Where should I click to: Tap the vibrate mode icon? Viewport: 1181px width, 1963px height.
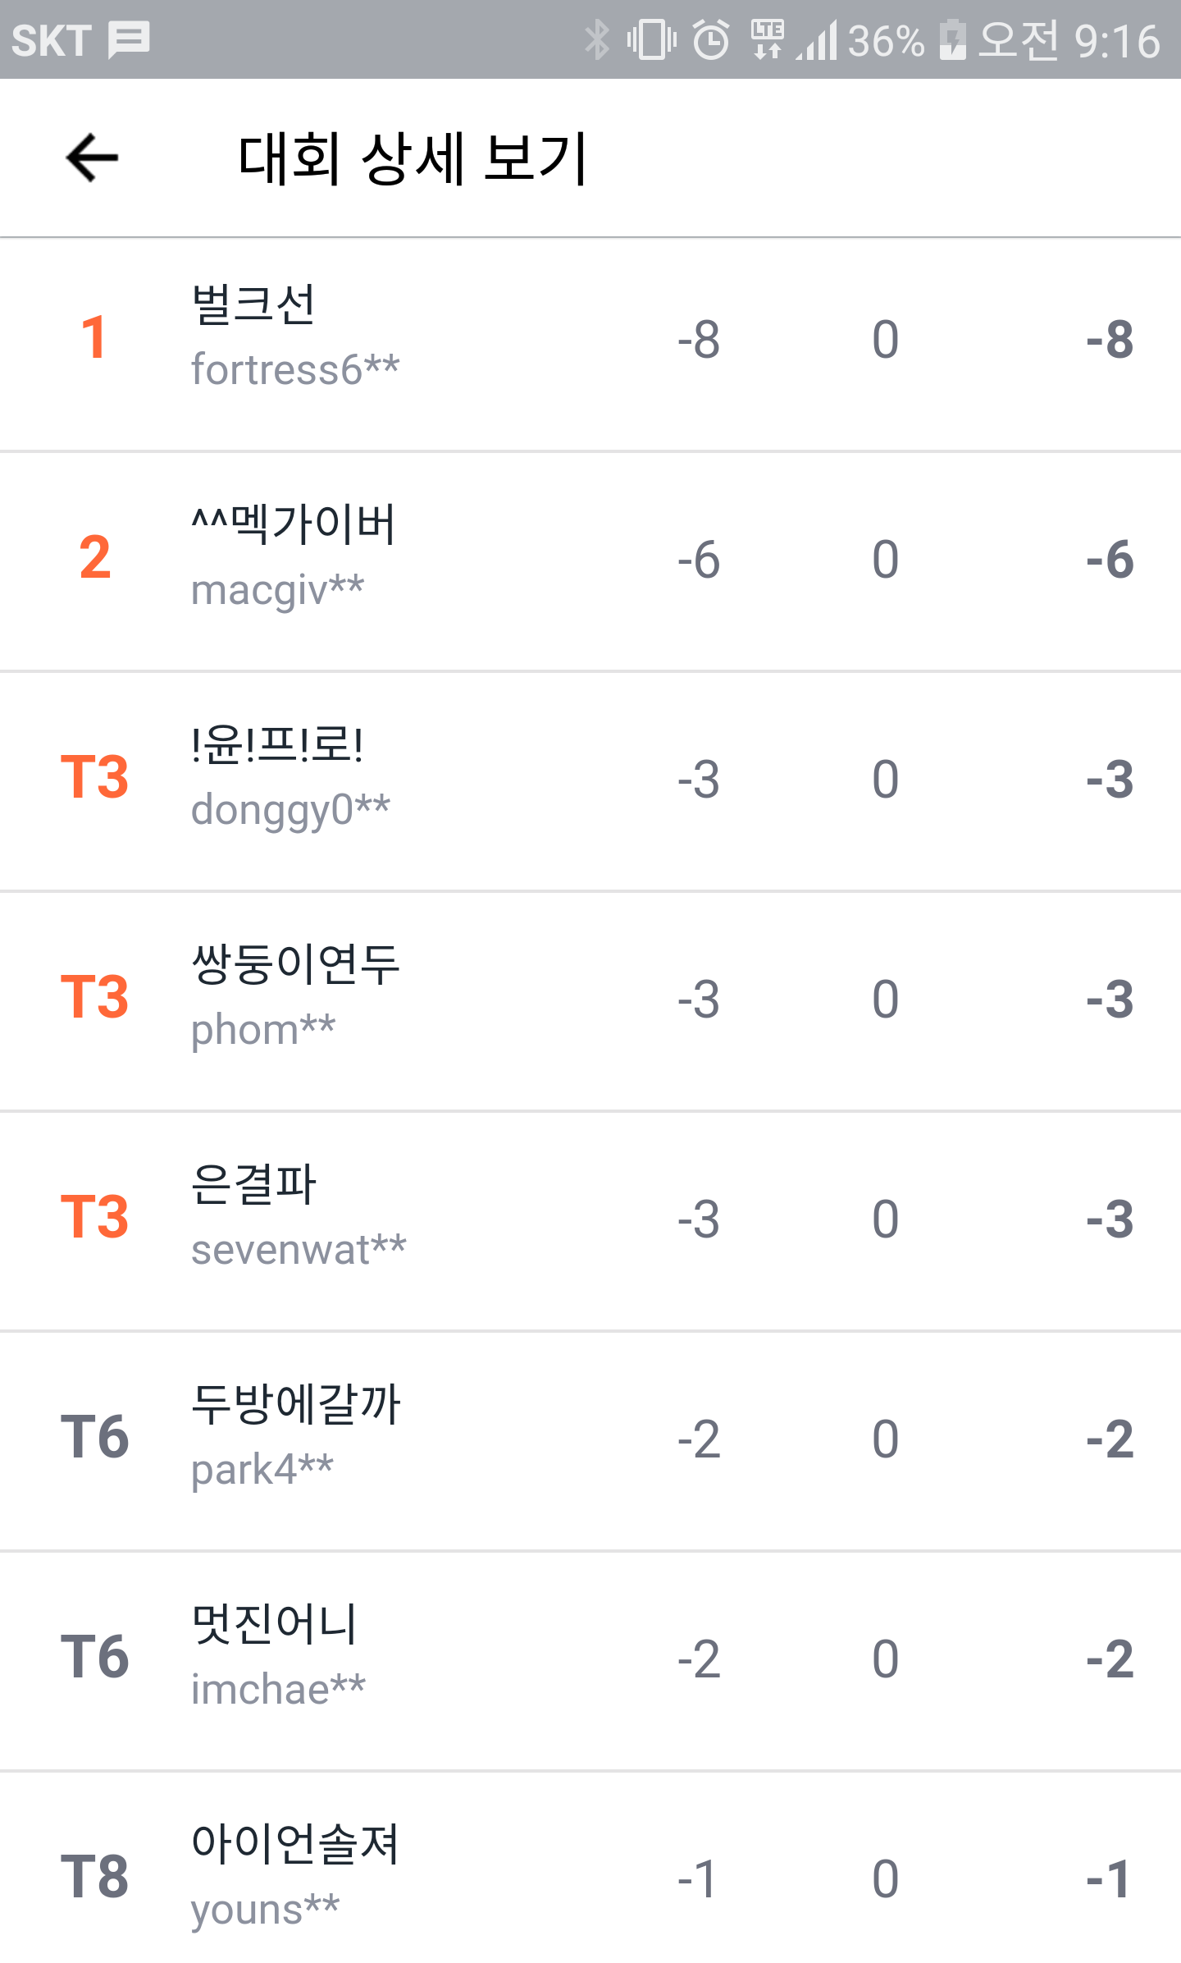tap(651, 39)
